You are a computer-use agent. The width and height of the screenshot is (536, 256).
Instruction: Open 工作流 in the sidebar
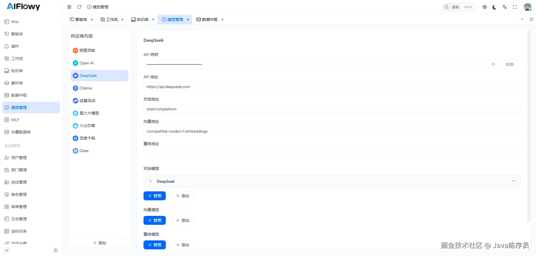click(31, 58)
